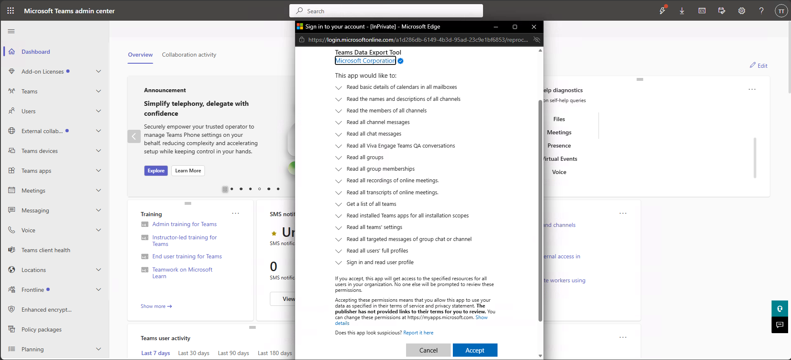Click the Microsoft verified publisher badge
The height and width of the screenshot is (360, 791).
tap(400, 61)
